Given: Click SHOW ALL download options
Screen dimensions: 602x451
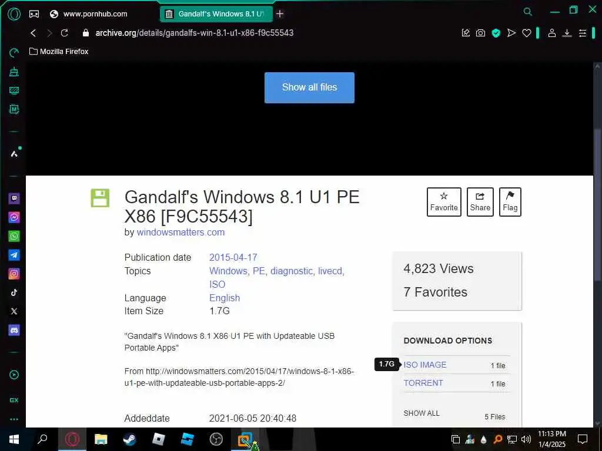Looking at the screenshot, I should pos(422,413).
